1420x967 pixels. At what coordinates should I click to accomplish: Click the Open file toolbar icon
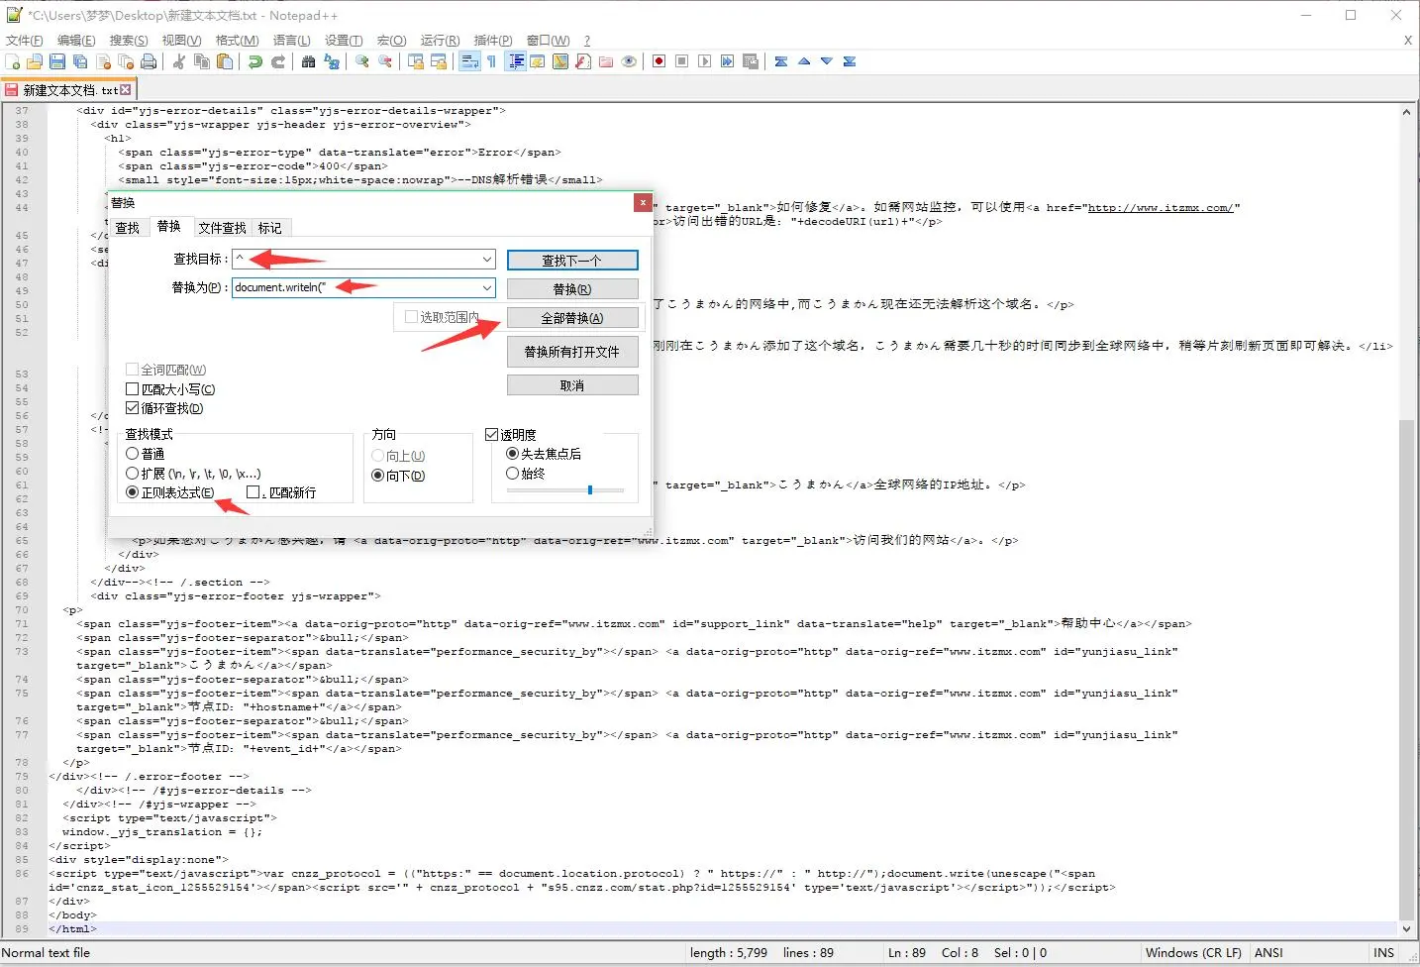coord(35,61)
